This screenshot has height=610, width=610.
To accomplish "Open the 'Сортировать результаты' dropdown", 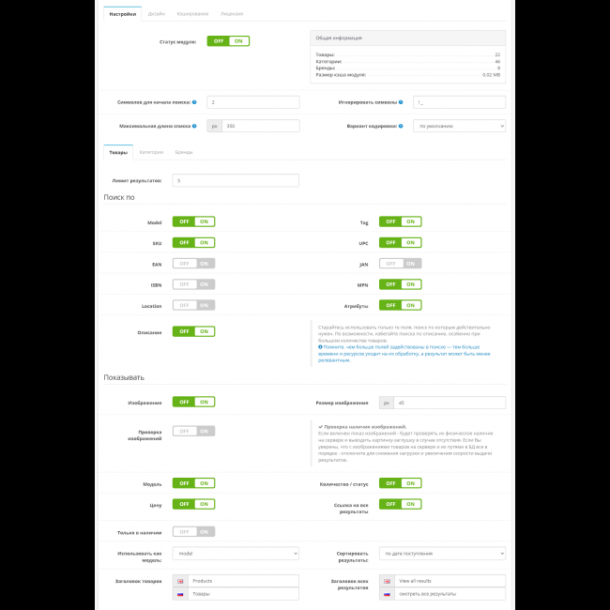I will (x=442, y=554).
